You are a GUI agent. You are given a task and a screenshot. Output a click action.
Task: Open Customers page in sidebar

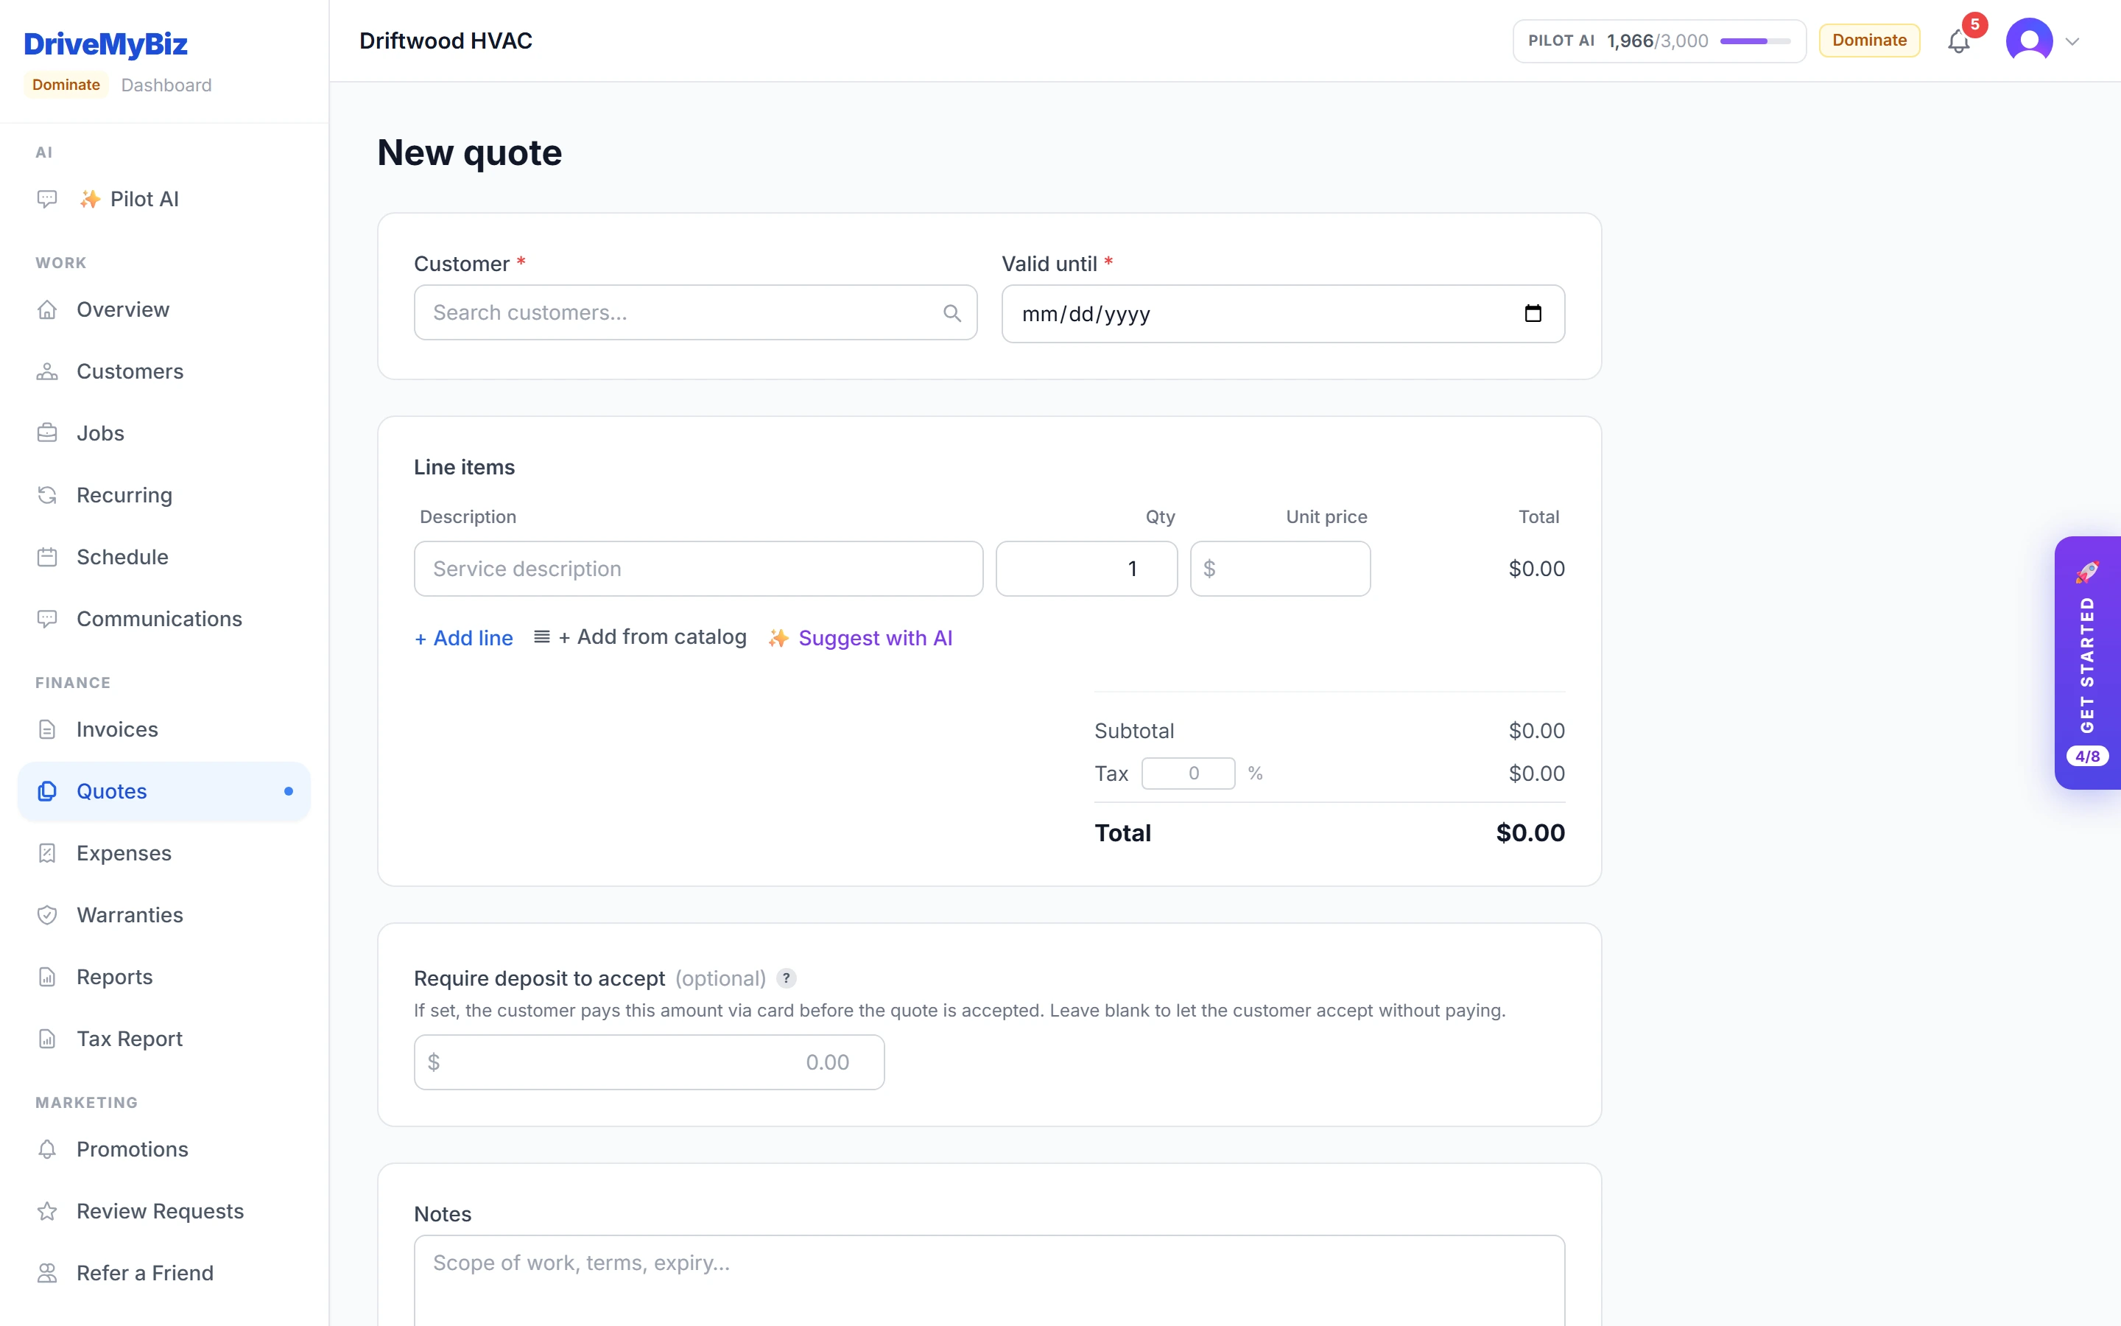pyautogui.click(x=164, y=372)
